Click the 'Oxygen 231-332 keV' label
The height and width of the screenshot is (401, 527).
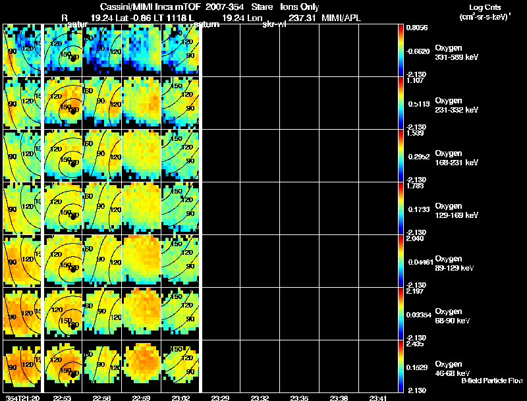(457, 105)
